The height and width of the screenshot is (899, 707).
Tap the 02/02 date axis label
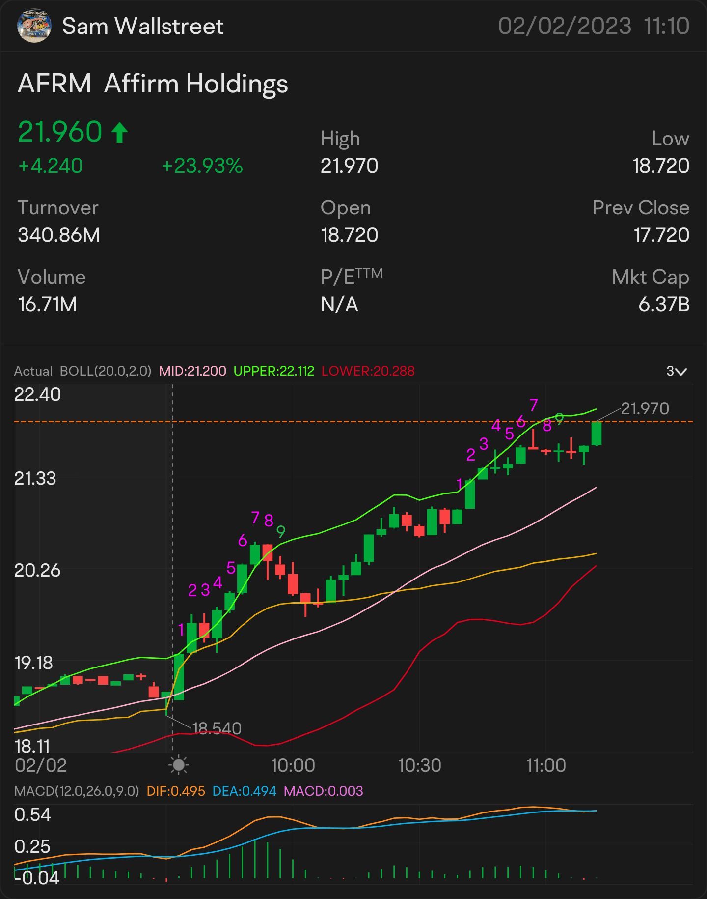(40, 765)
